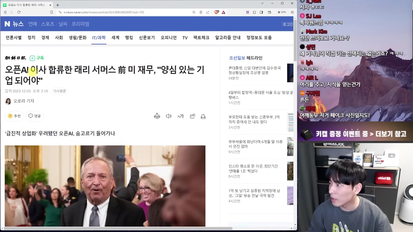
Task: Click the 朝鮮日報 press logo
Action: coord(15,58)
